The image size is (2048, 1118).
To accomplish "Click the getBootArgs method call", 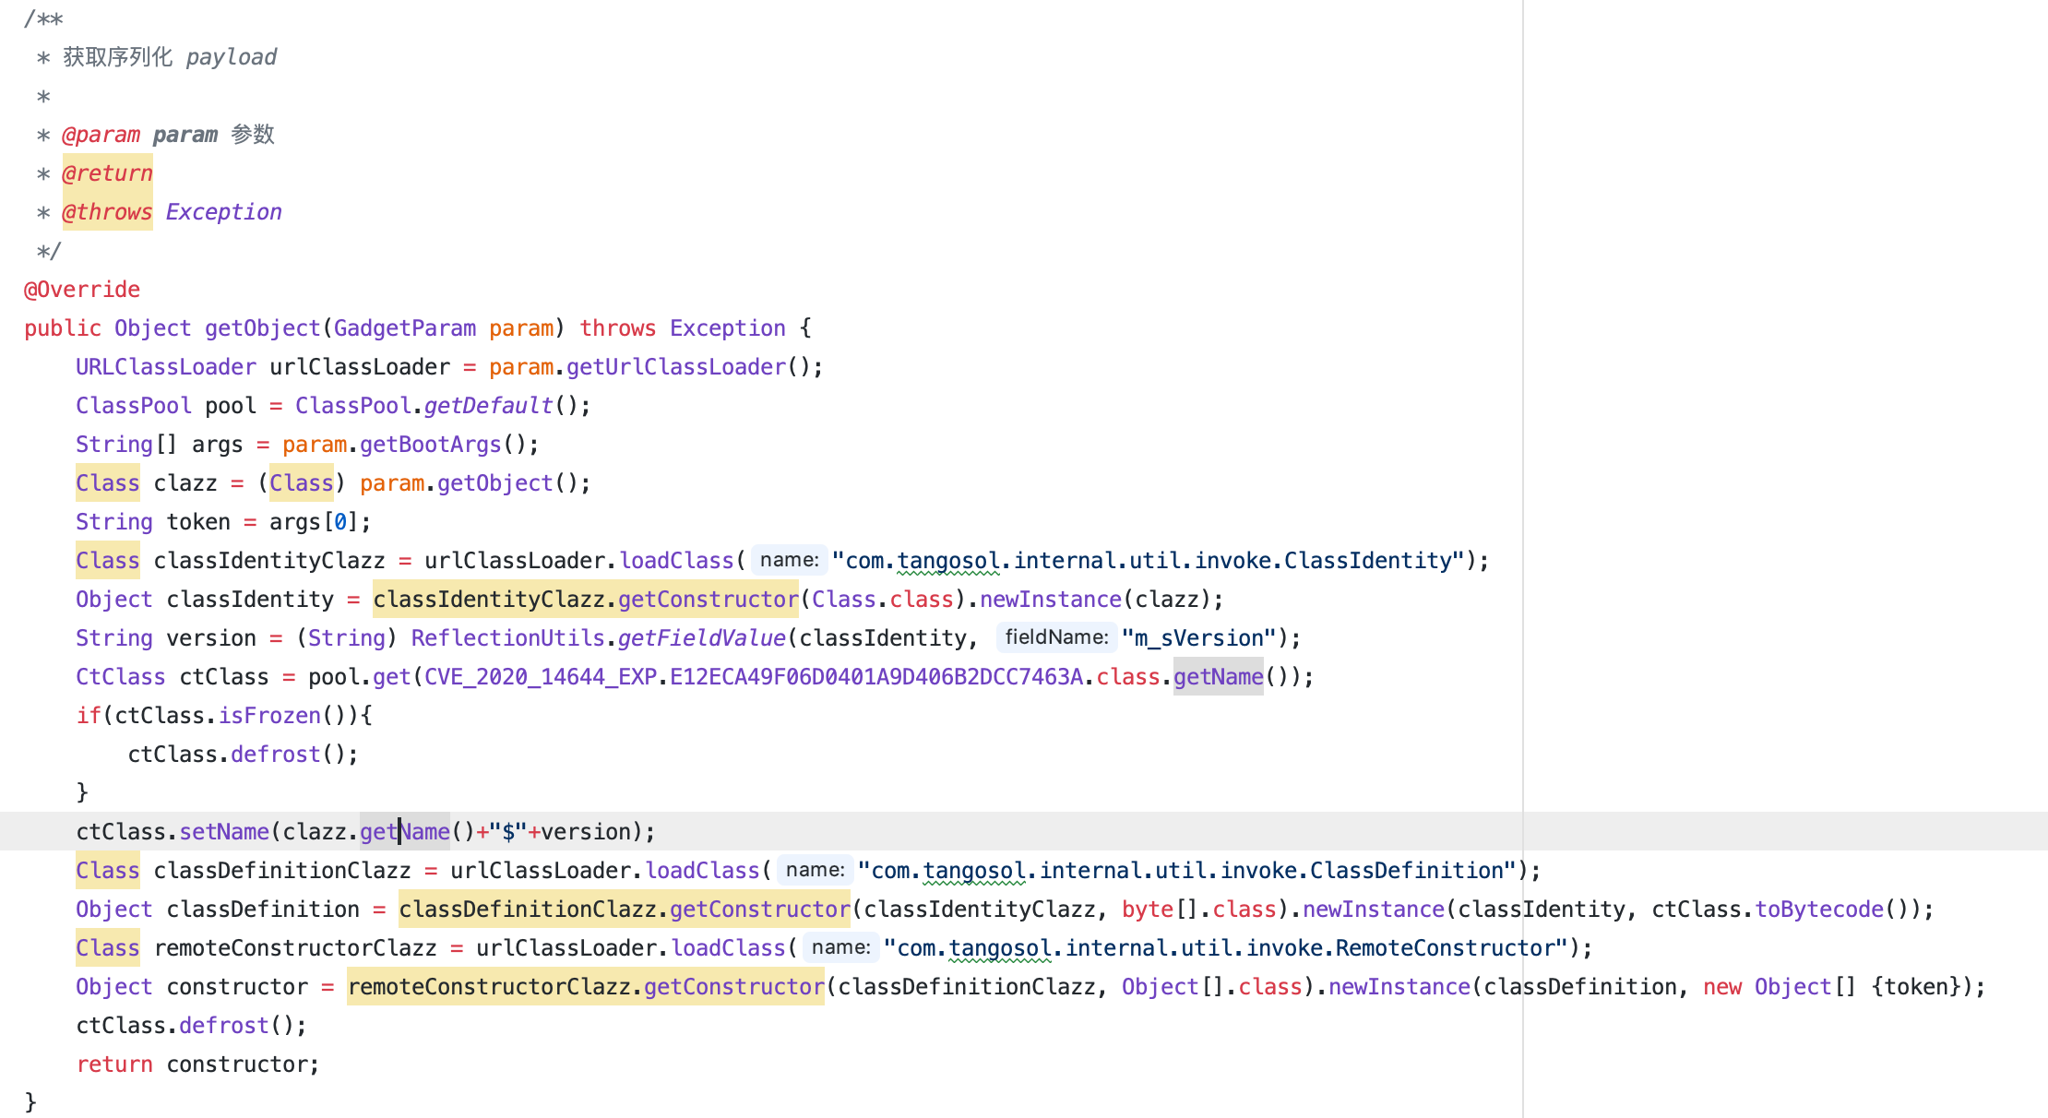I will coord(430,445).
